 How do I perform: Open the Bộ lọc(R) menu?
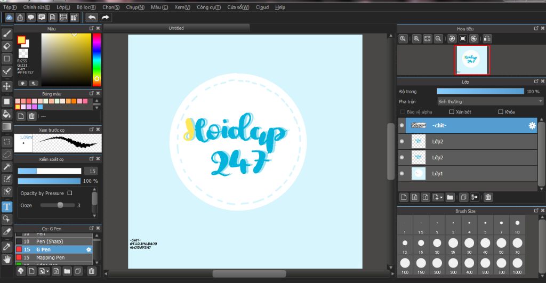point(86,7)
